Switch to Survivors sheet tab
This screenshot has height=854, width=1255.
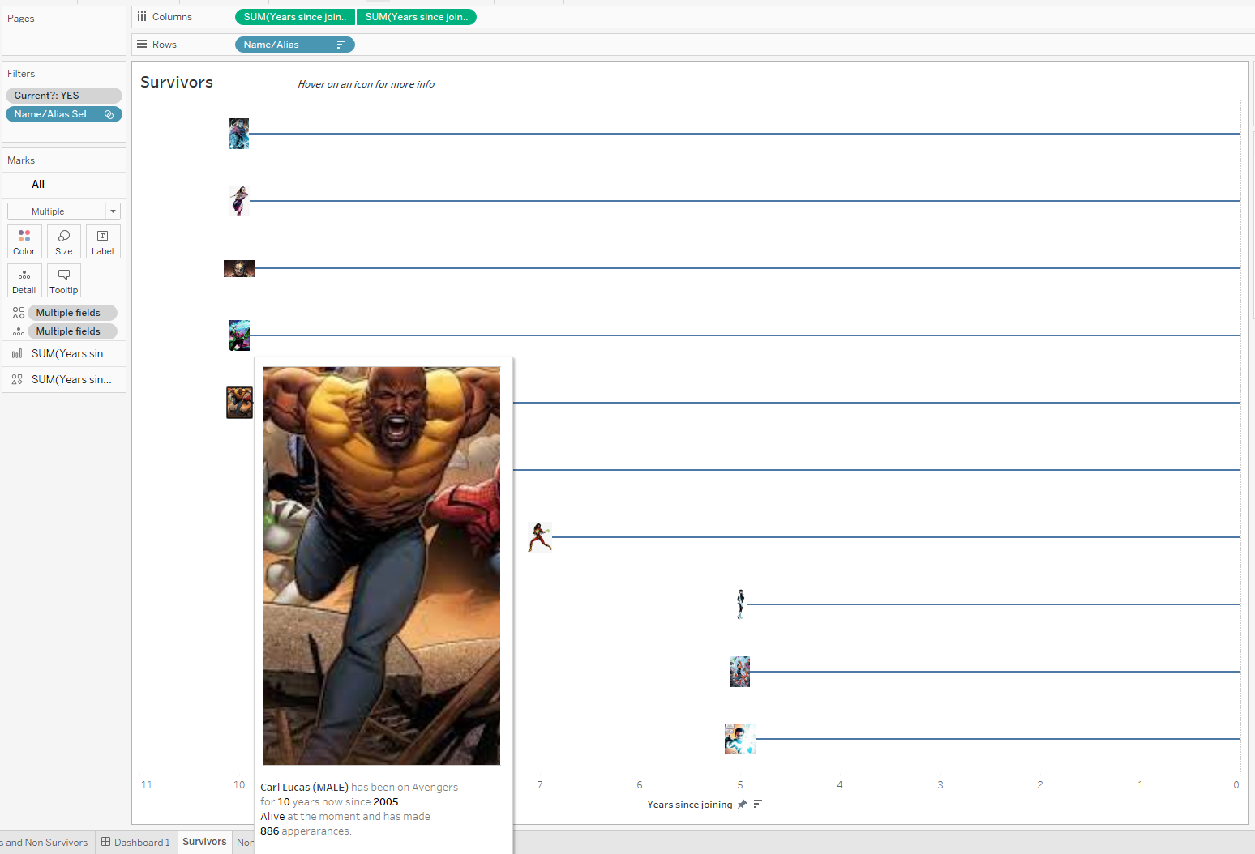pyautogui.click(x=204, y=842)
